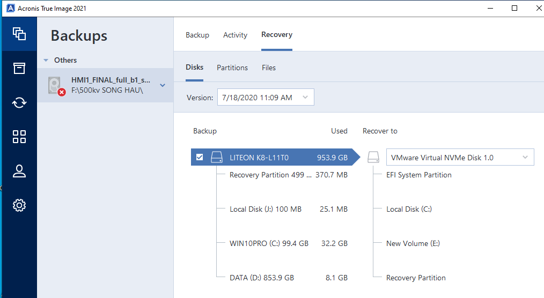544x298 pixels.
Task: Select the Files sub-tab
Action: (x=269, y=68)
